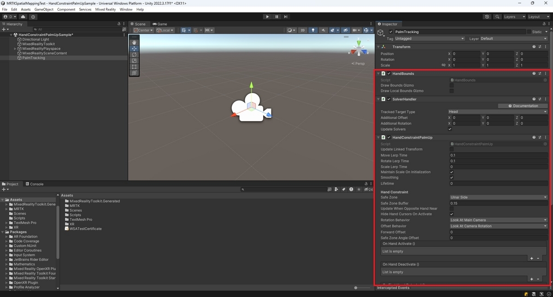Lock the Hierarchy panel

tap(119, 24)
